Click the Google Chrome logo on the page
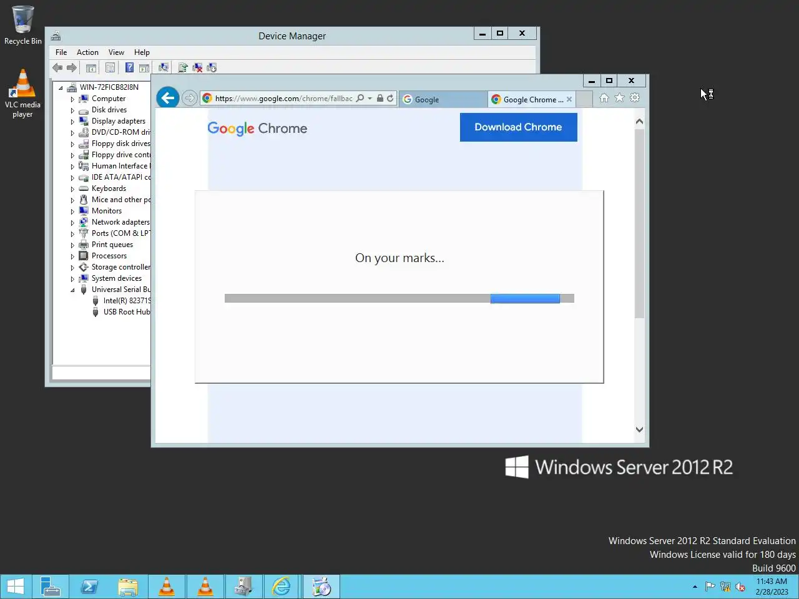The width and height of the screenshot is (799, 599). tap(257, 129)
